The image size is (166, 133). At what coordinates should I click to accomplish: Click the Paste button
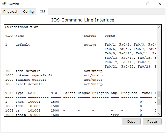pos(152,121)
